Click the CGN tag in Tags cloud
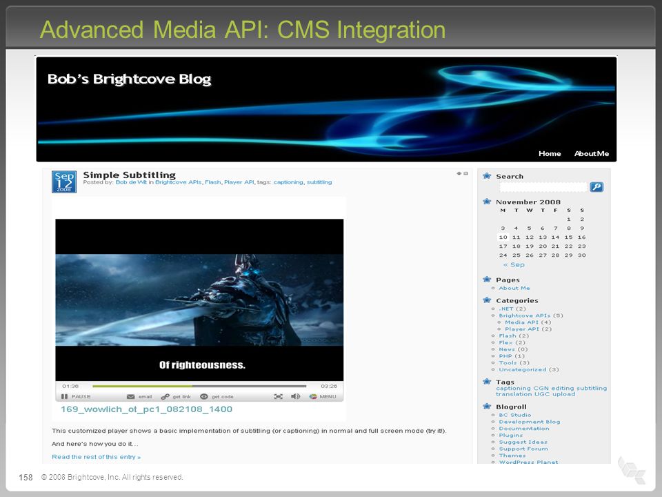Screen dimensions: 662x497 [x=541, y=388]
